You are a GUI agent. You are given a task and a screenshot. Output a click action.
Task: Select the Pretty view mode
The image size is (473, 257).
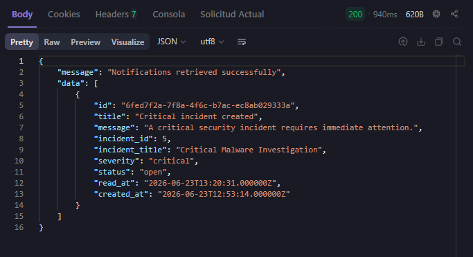pos(21,42)
